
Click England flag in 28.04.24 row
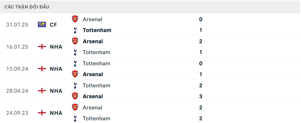[42, 91]
